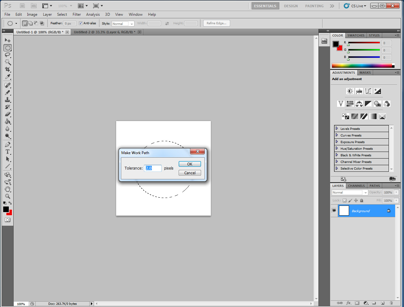Click the layer style fx icon
The height and width of the screenshot is (307, 404).
point(348,303)
